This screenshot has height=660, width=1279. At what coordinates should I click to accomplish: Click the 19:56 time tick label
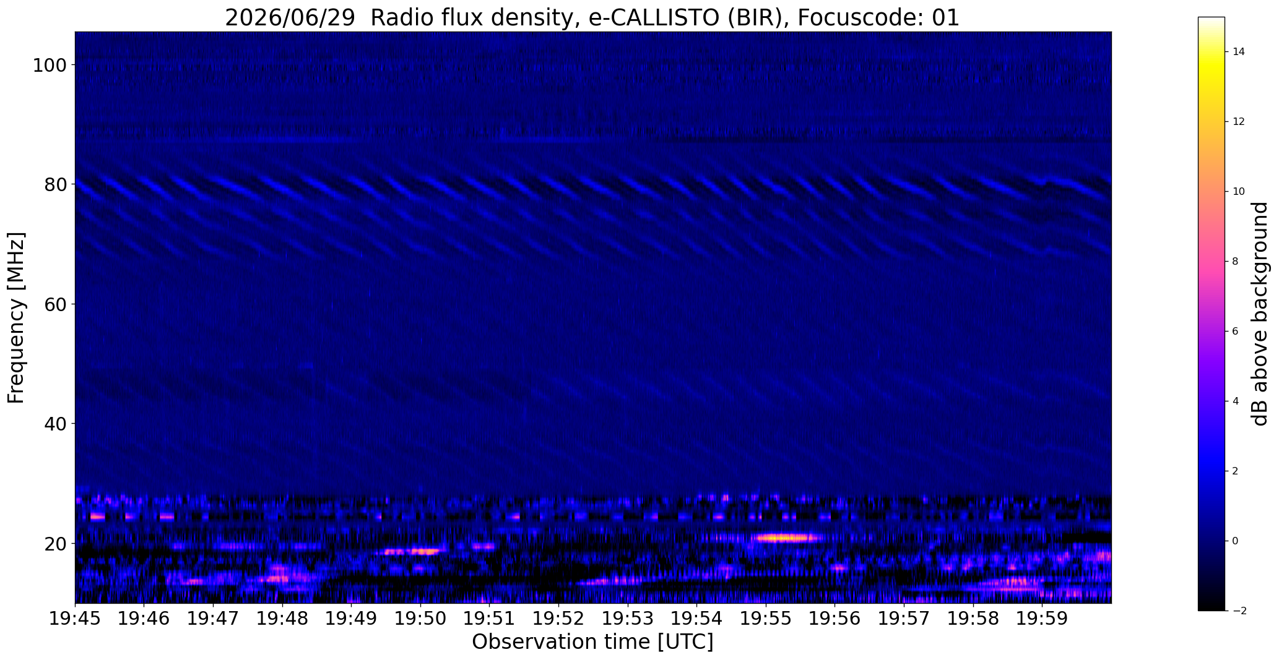(835, 618)
